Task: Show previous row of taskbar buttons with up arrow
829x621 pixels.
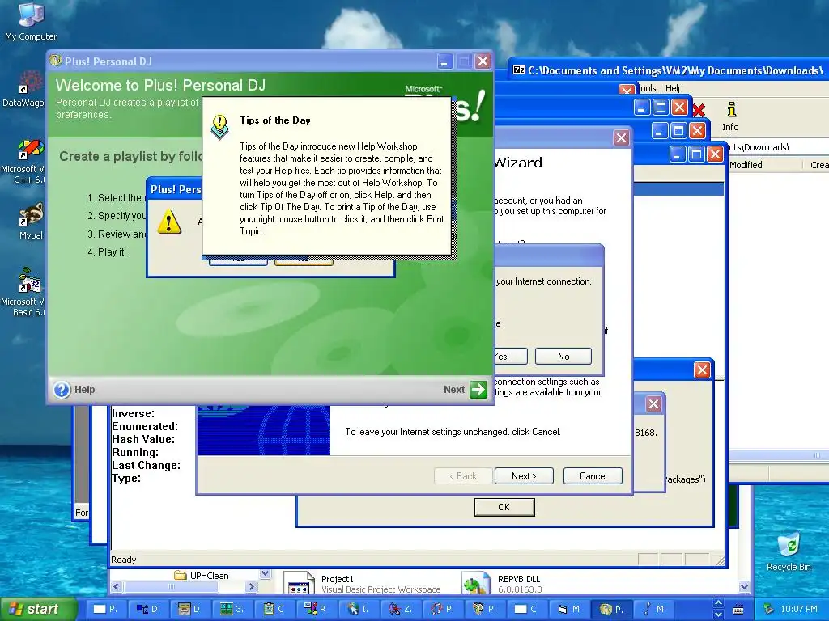Action: pos(718,603)
